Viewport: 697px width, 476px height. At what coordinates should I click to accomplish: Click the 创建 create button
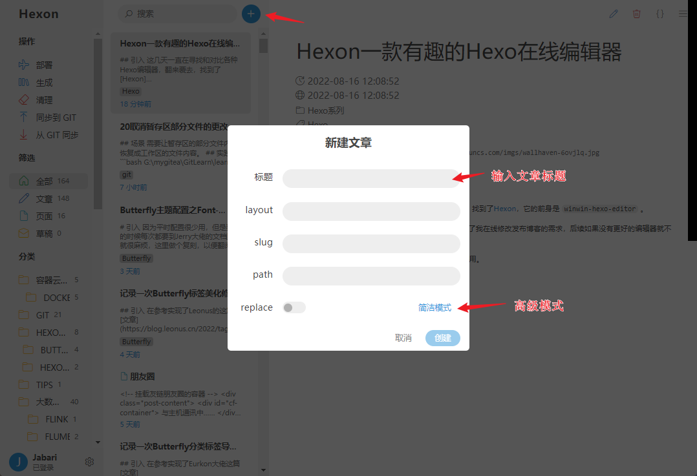tap(443, 338)
